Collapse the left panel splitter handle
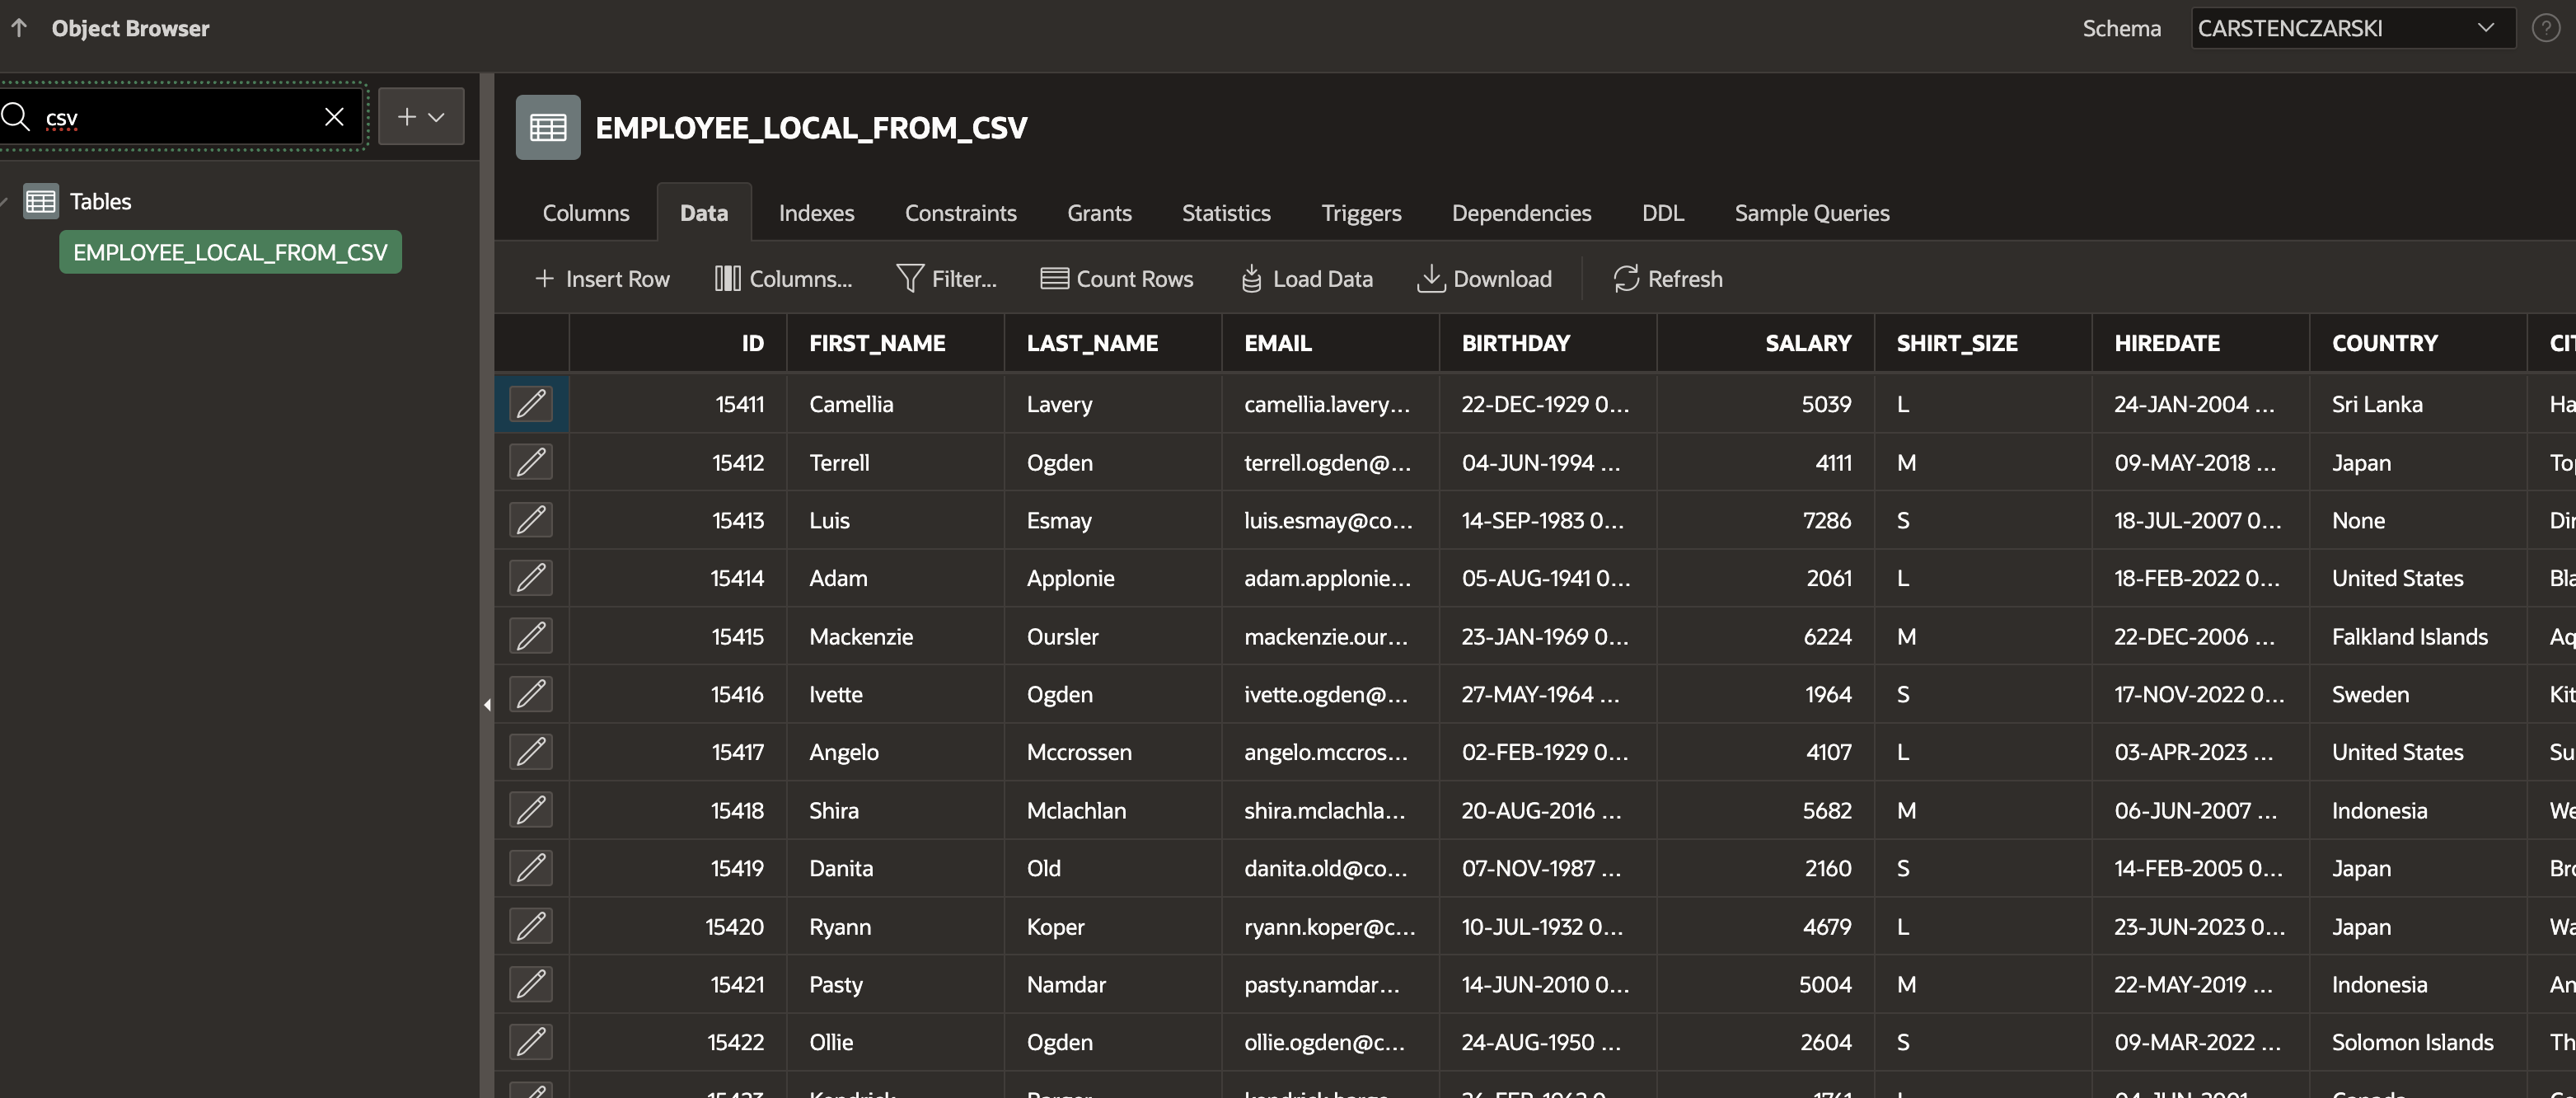The image size is (2576, 1098). click(x=487, y=705)
